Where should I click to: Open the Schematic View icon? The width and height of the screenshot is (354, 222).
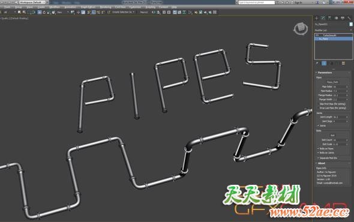pos(184,12)
